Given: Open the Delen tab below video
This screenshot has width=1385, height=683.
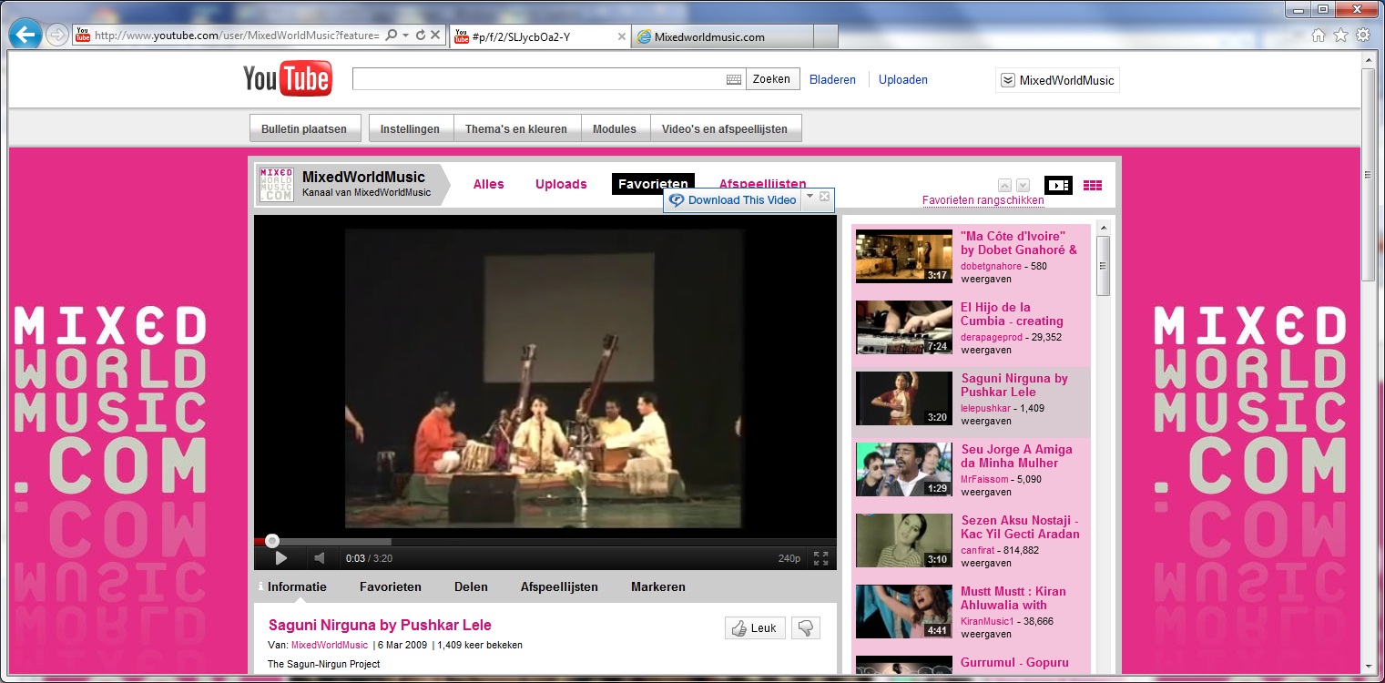Looking at the screenshot, I should click(x=471, y=587).
